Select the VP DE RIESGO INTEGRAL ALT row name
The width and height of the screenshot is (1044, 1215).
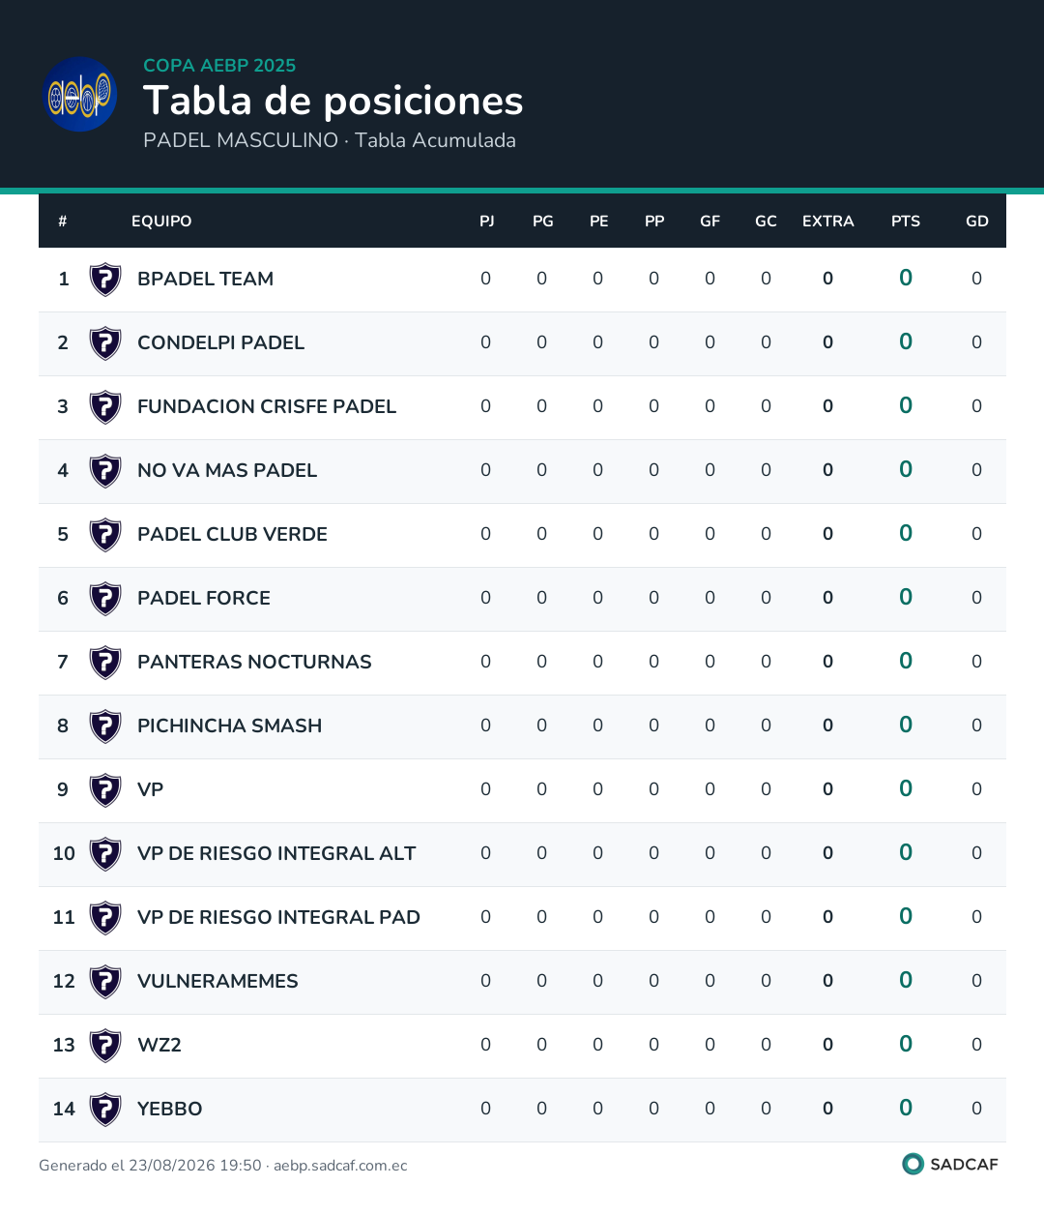(x=276, y=853)
